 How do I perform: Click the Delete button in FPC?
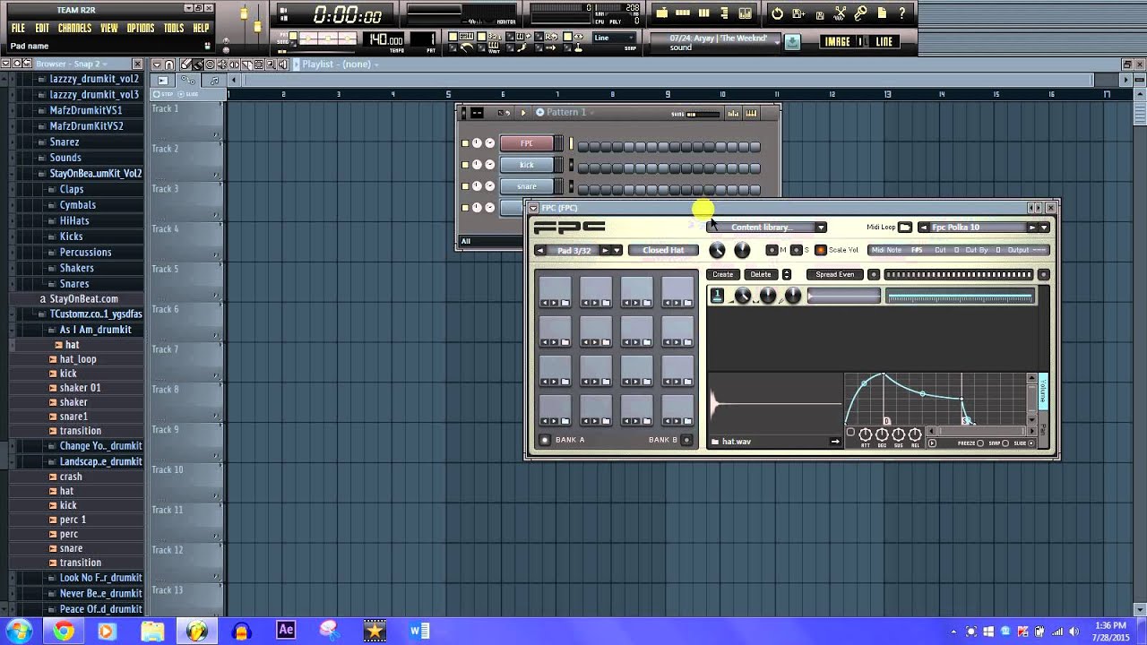761,274
